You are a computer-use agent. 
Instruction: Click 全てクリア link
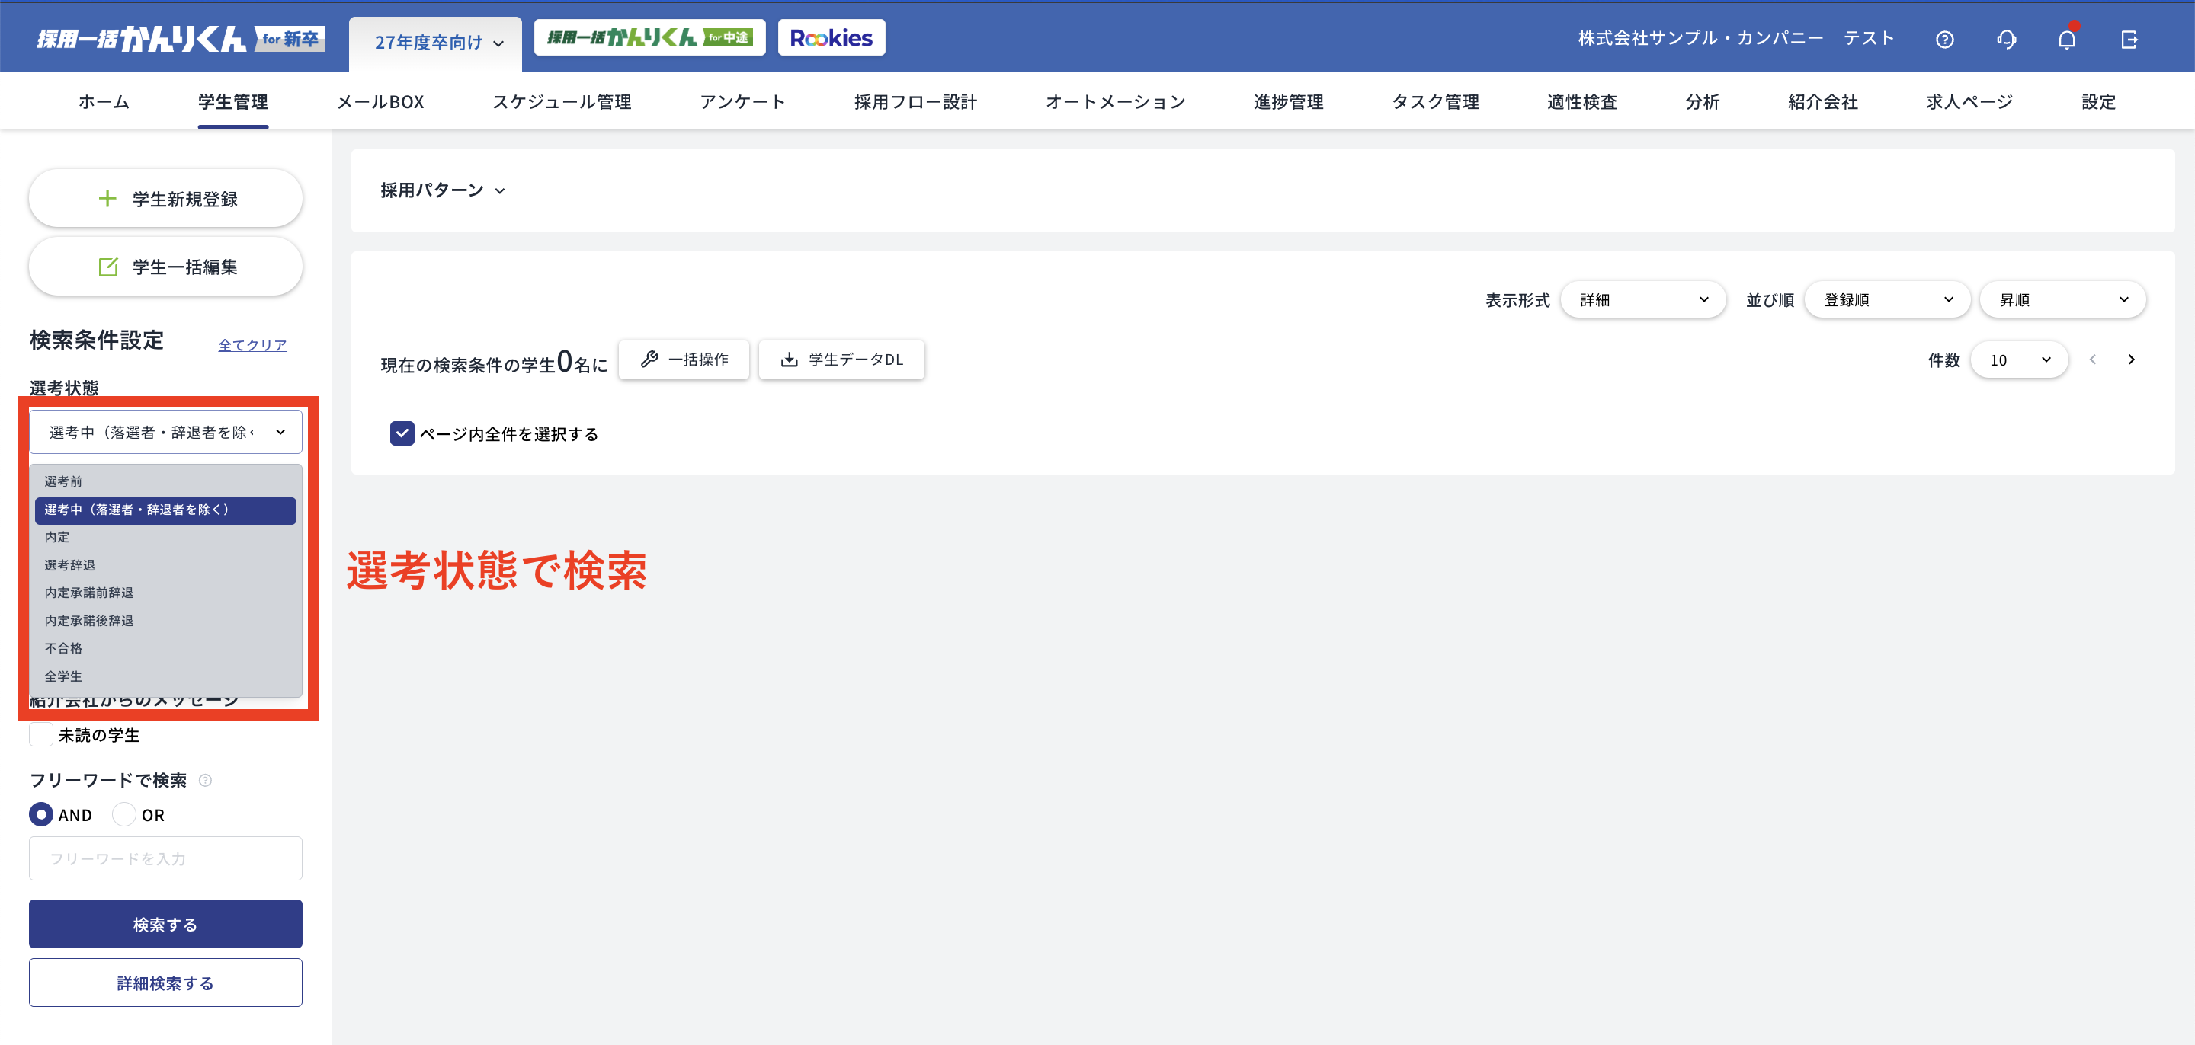click(252, 345)
